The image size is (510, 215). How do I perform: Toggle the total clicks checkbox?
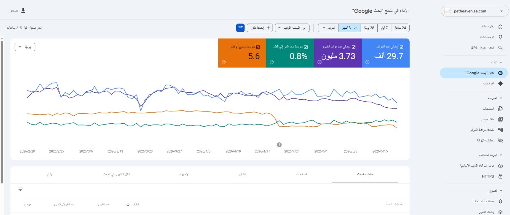coord(401,47)
